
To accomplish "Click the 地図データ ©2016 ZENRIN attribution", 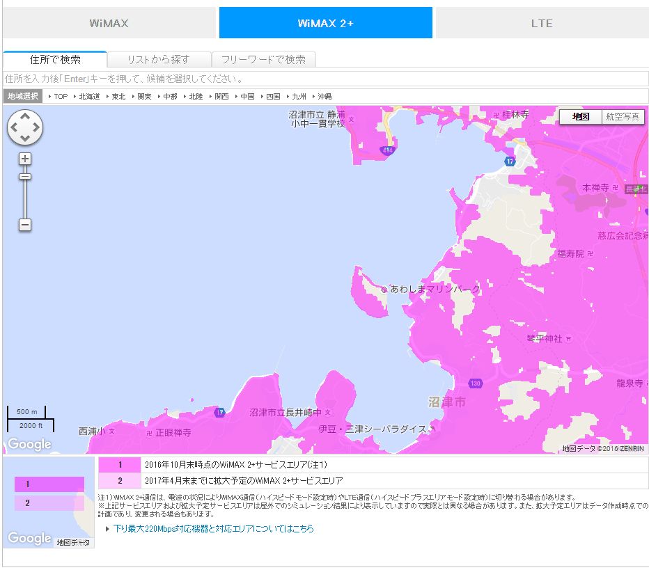I will pos(603,449).
